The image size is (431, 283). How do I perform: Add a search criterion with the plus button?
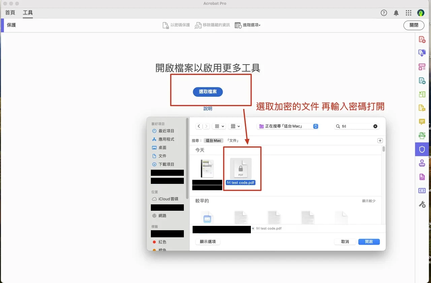pyautogui.click(x=380, y=140)
